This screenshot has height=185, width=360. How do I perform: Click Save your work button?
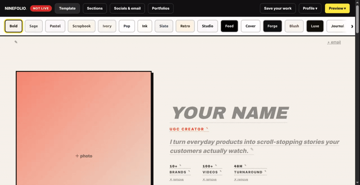pyautogui.click(x=278, y=8)
